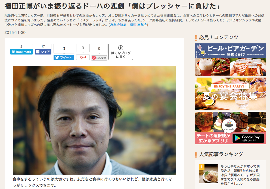
Task: Click the article headline about ドーハの悲劇
Action: (x=113, y=6)
